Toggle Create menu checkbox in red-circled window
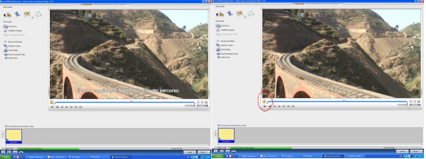 219,58
